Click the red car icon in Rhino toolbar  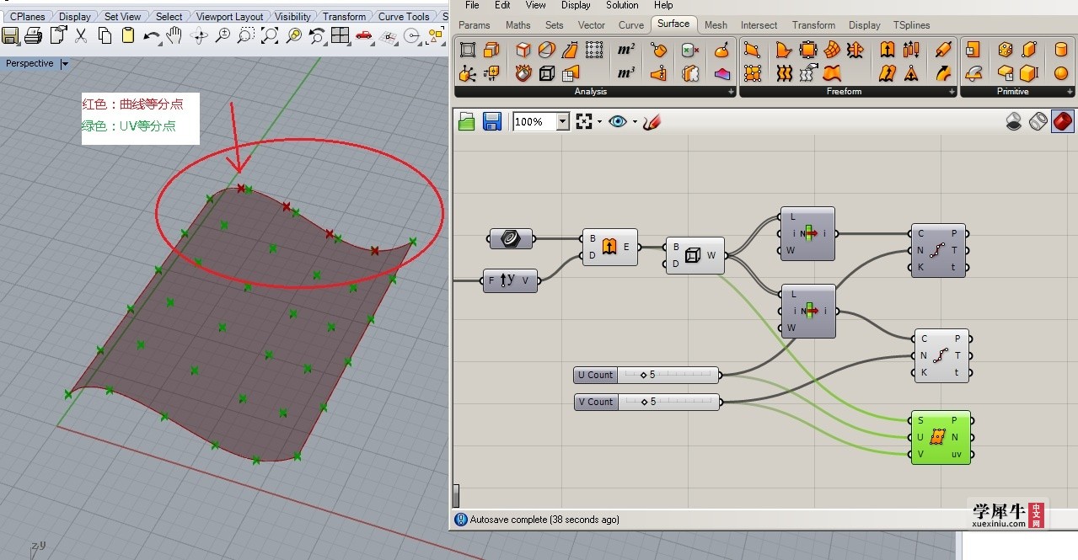364,35
